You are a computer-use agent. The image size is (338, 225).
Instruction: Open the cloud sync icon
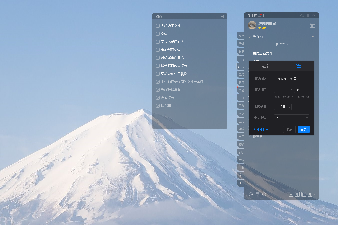[x=302, y=15]
